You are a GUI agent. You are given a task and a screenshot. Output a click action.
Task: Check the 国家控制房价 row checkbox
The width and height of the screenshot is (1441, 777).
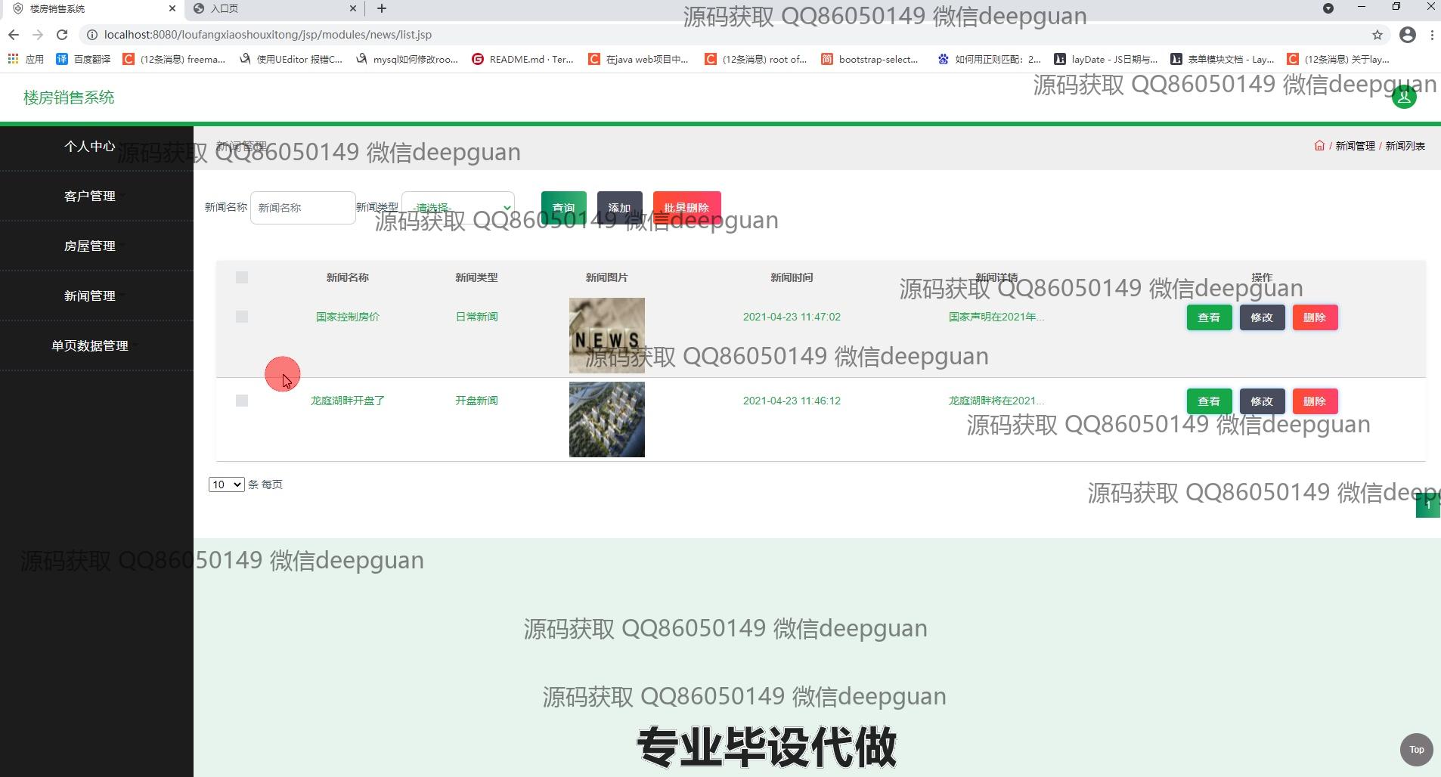coord(242,317)
